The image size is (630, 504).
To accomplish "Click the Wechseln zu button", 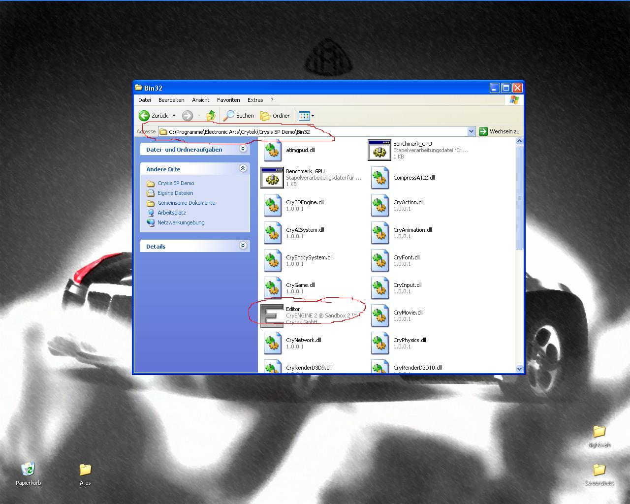I will [500, 131].
